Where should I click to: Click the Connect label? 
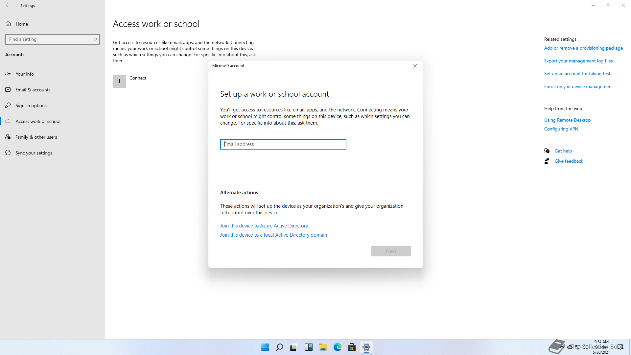tap(138, 78)
